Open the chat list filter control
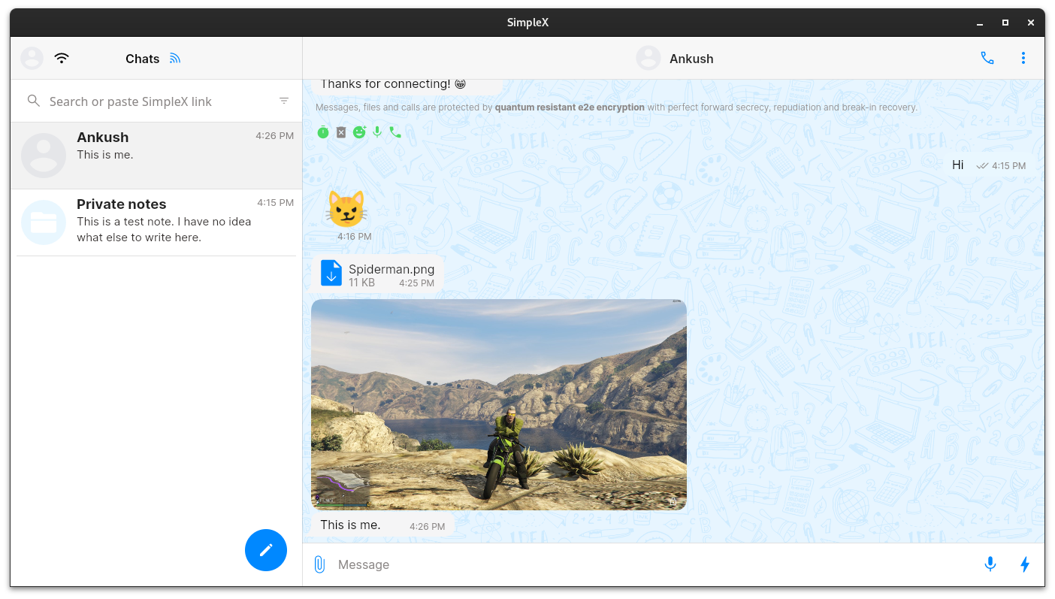The image size is (1055, 599). tap(284, 100)
